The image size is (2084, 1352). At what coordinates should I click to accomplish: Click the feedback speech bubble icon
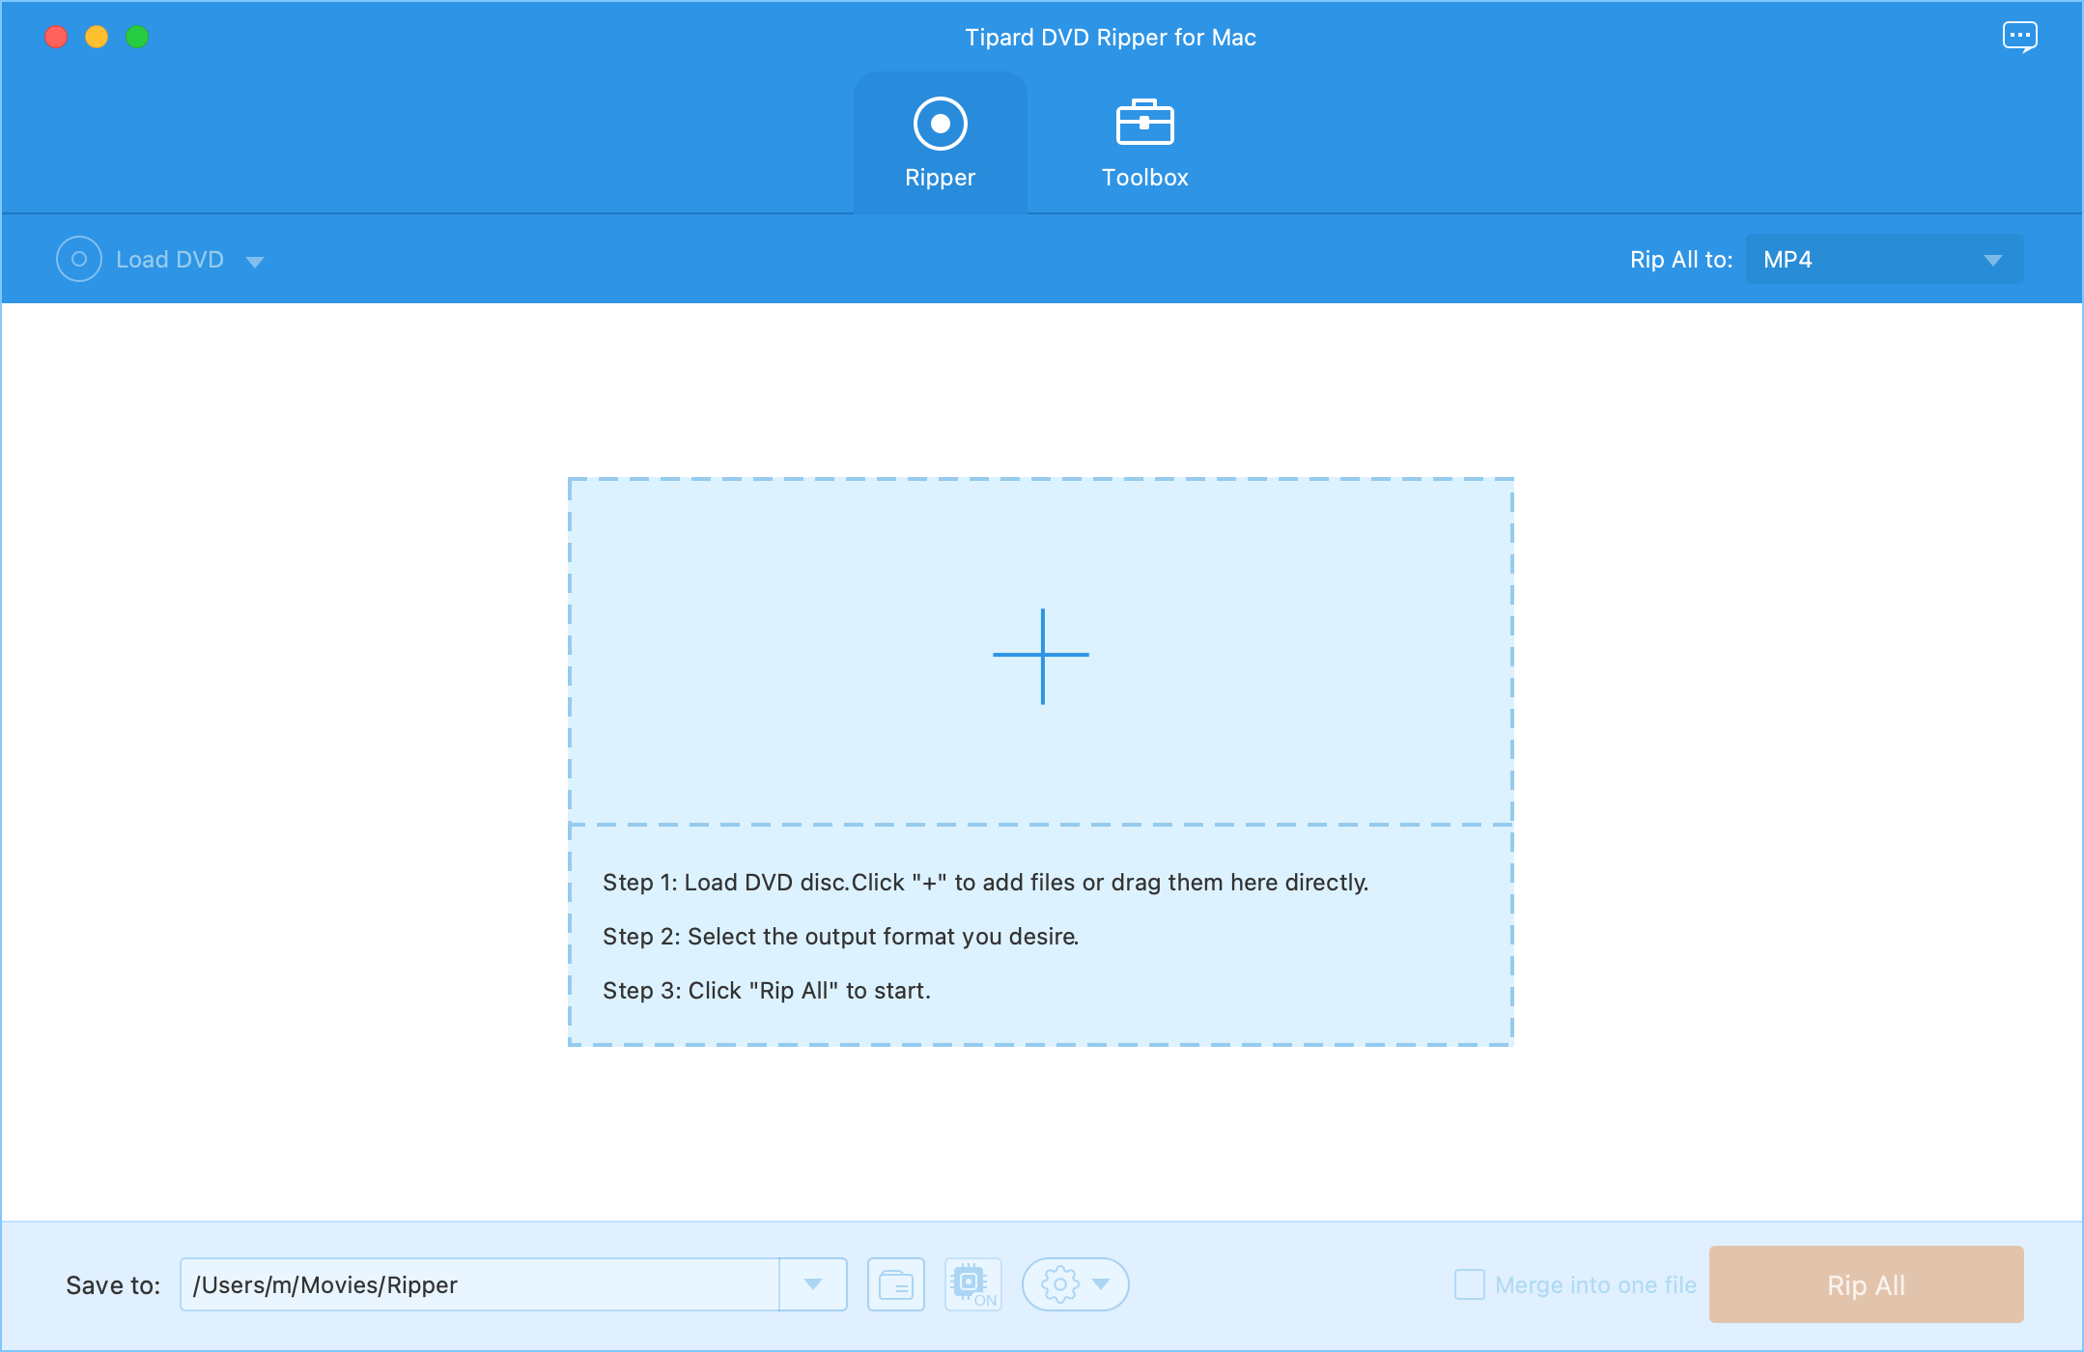pyautogui.click(x=2020, y=36)
